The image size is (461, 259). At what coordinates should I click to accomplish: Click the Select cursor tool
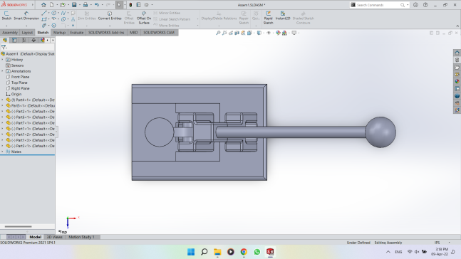click(119, 5)
